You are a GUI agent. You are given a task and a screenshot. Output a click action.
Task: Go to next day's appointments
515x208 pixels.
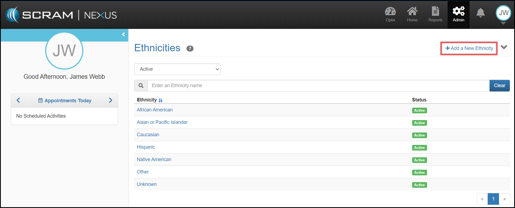(110, 100)
